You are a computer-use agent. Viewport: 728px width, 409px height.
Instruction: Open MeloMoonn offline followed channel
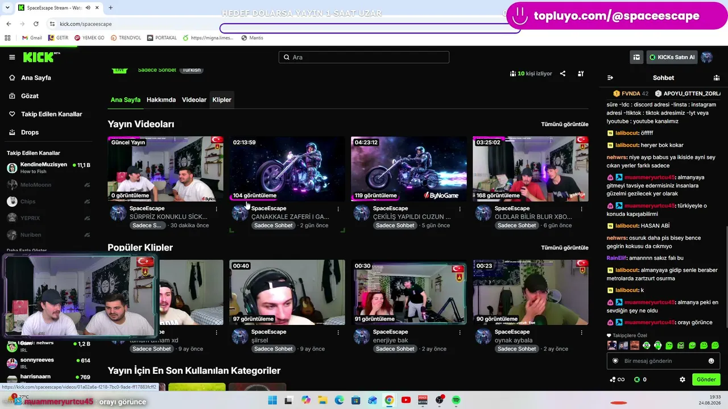[48, 185]
